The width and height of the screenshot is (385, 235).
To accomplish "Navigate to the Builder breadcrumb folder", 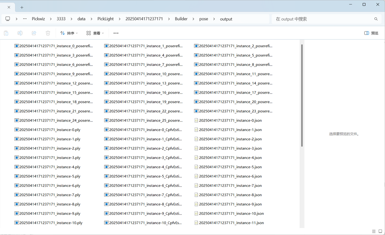I will pos(181,19).
